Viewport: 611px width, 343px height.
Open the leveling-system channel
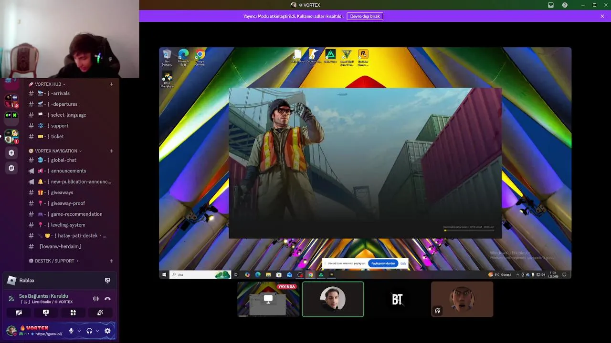(71, 225)
